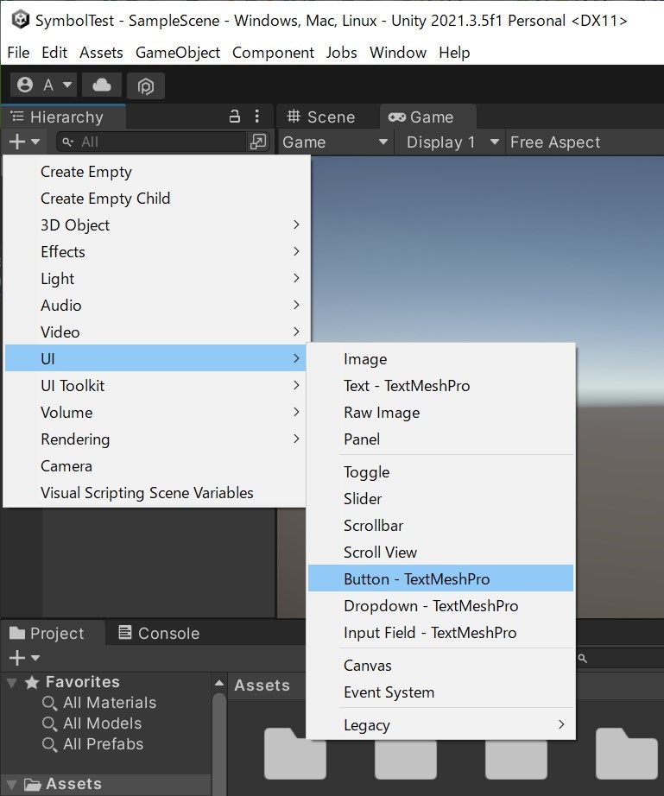Click the Project tree scrollbar up arrow
664x796 pixels.
[219, 683]
